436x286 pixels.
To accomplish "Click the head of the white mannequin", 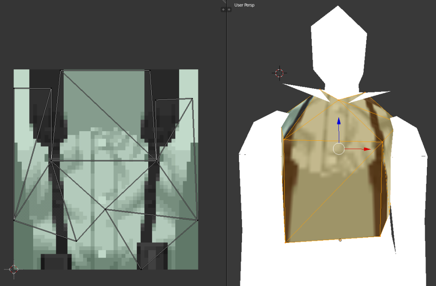I will (338, 44).
